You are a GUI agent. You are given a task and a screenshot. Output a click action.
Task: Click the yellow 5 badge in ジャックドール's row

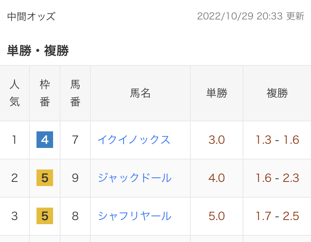(45, 178)
